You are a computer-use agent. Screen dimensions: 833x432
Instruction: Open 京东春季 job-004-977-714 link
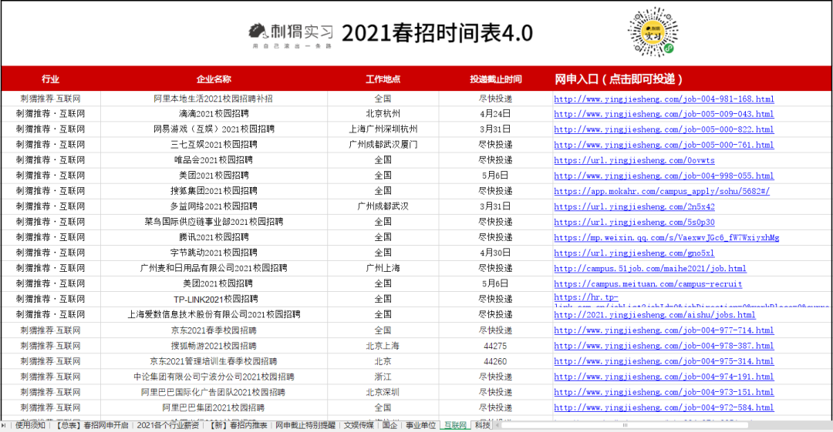(x=663, y=330)
